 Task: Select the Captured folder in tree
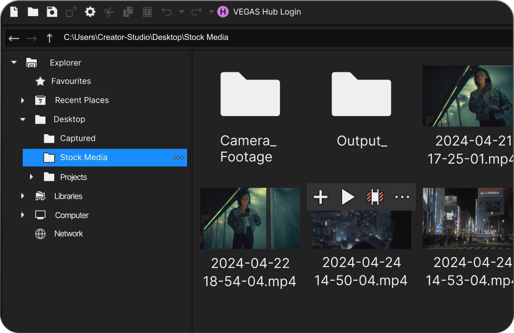tap(77, 138)
